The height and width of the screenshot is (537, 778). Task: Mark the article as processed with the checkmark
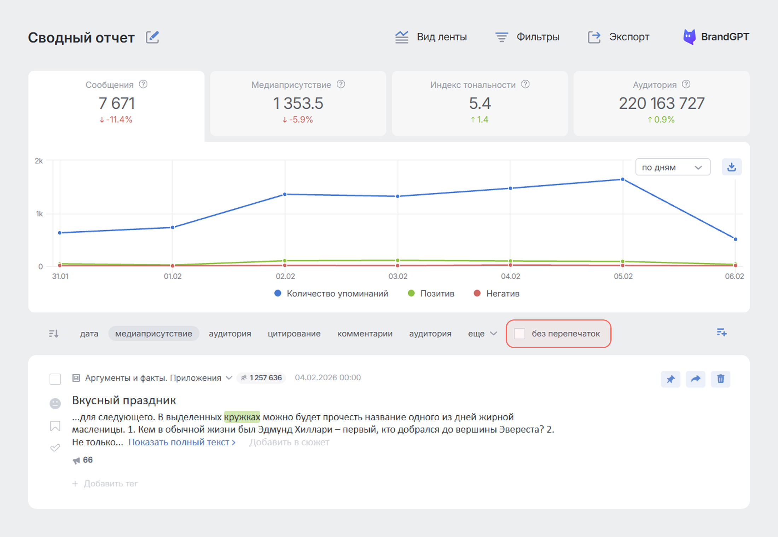pyautogui.click(x=55, y=448)
